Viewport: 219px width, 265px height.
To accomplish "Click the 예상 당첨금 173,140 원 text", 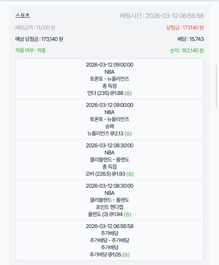I will coord(39,39).
